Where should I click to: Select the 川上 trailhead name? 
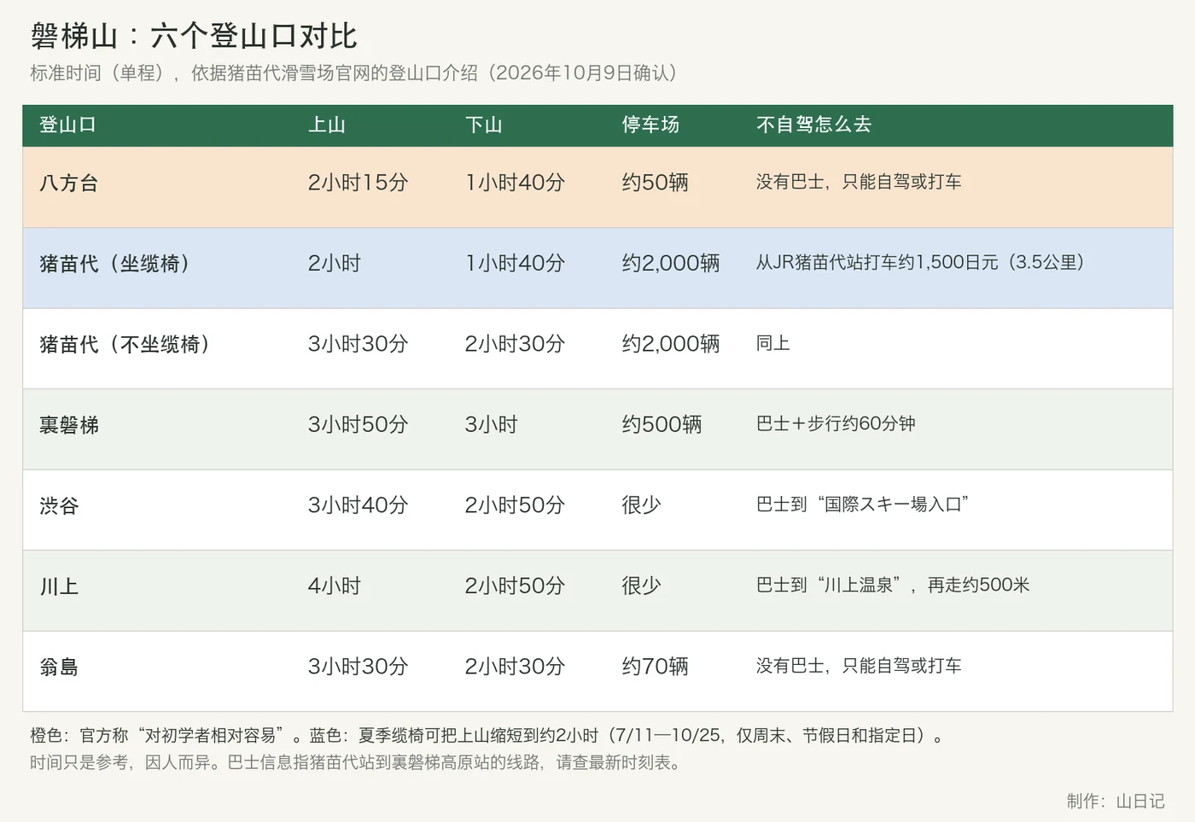tap(59, 586)
